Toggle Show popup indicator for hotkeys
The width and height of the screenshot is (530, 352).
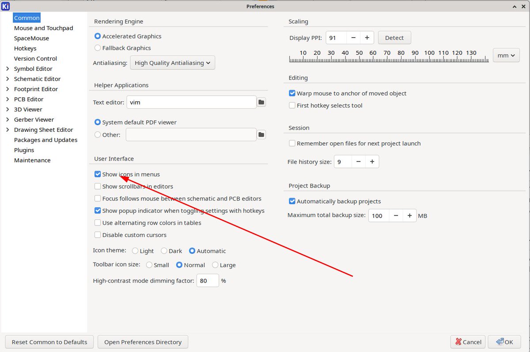98,210
